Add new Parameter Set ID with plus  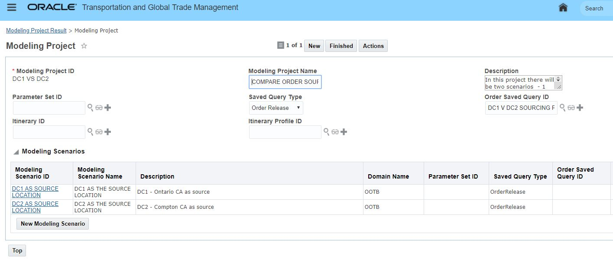(x=108, y=108)
